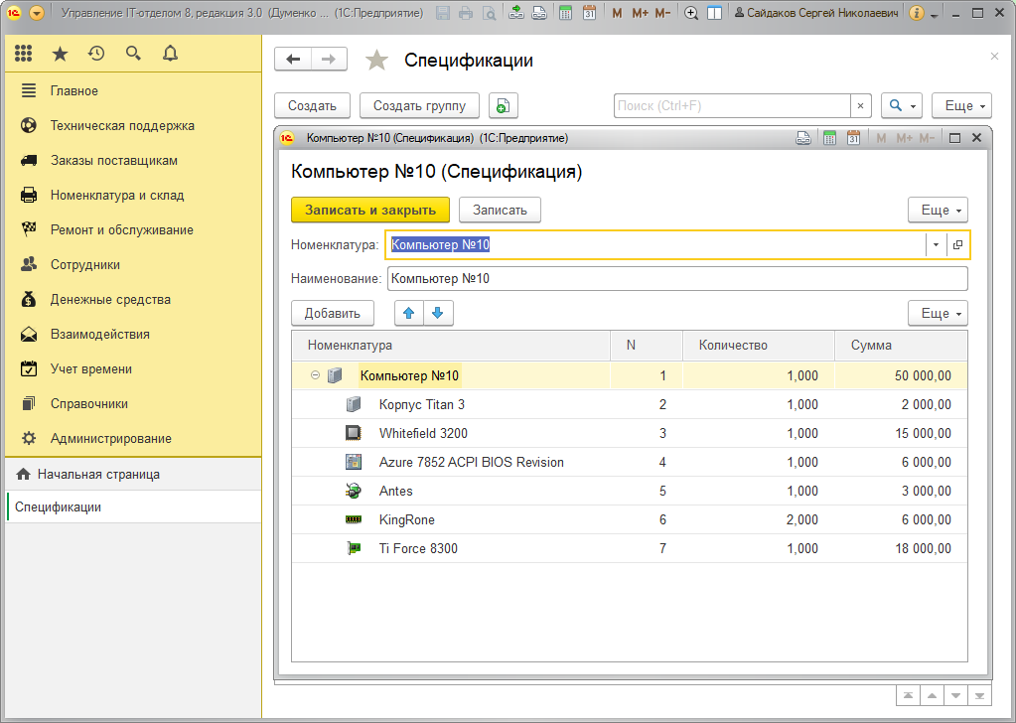Open Еще menu above the table
Screen dimensions: 1016x723
point(939,313)
